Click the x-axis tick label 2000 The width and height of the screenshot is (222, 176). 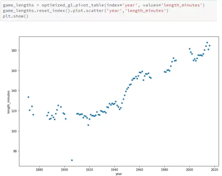189,170
